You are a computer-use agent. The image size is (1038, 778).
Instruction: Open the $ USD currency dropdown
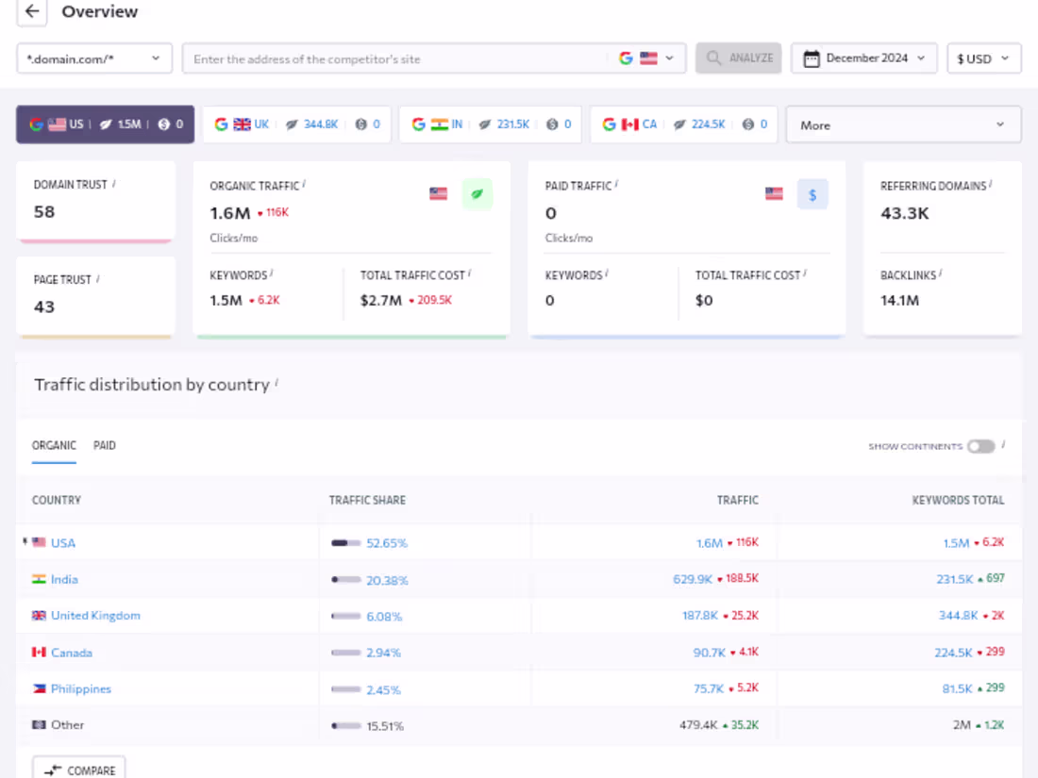pos(983,58)
